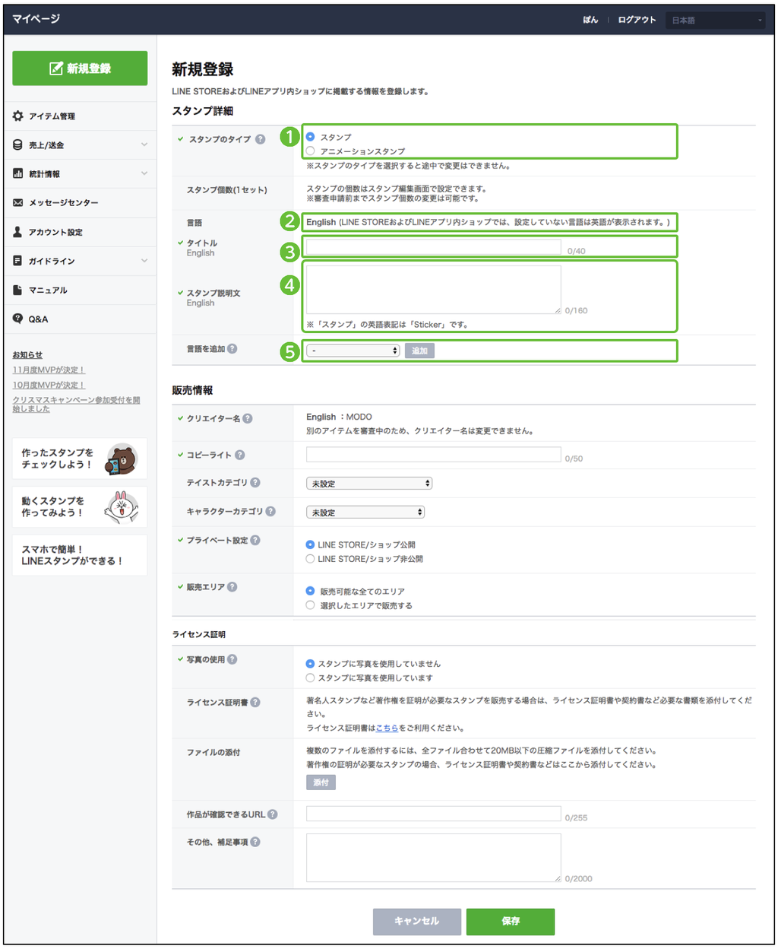Click the タイトル English input field
Image resolution: width=778 pixels, height=949 pixels.
coord(433,246)
